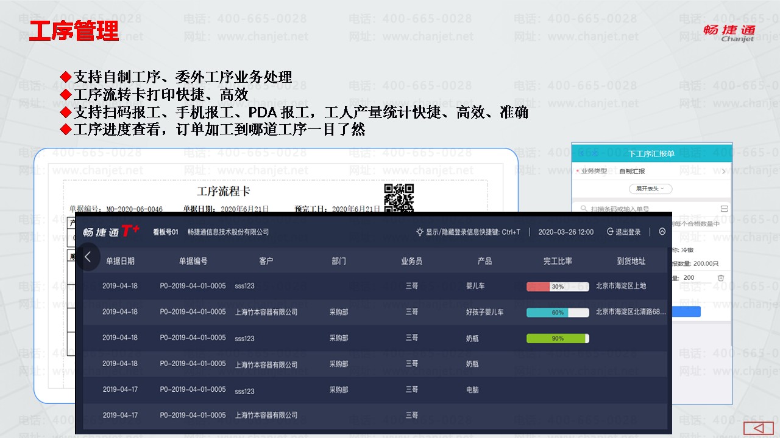
Task: Click the 单据编号 column header
Action: tap(193, 261)
